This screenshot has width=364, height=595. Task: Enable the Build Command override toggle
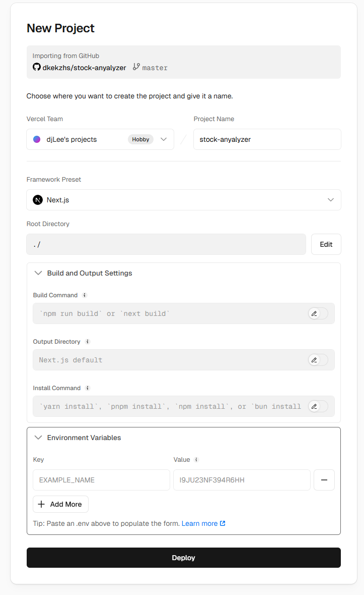(318, 313)
